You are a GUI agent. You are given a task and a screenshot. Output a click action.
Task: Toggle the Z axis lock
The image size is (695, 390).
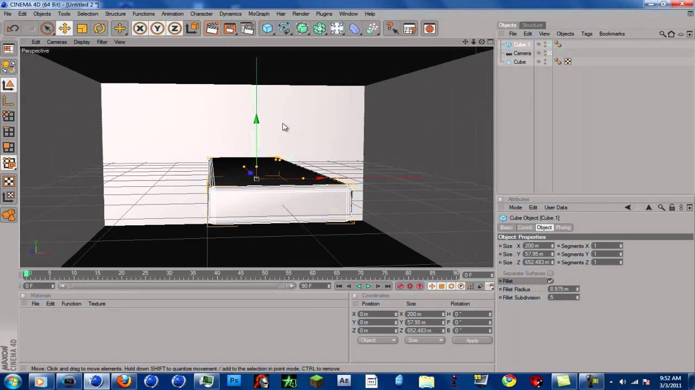[175, 29]
